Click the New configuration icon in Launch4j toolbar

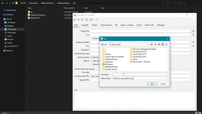click(x=75, y=20)
